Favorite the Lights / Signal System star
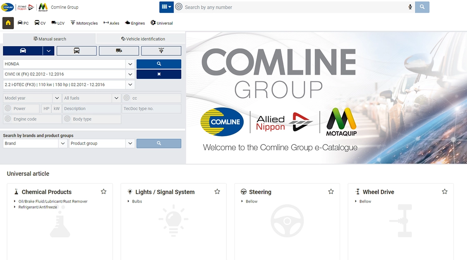 217,191
